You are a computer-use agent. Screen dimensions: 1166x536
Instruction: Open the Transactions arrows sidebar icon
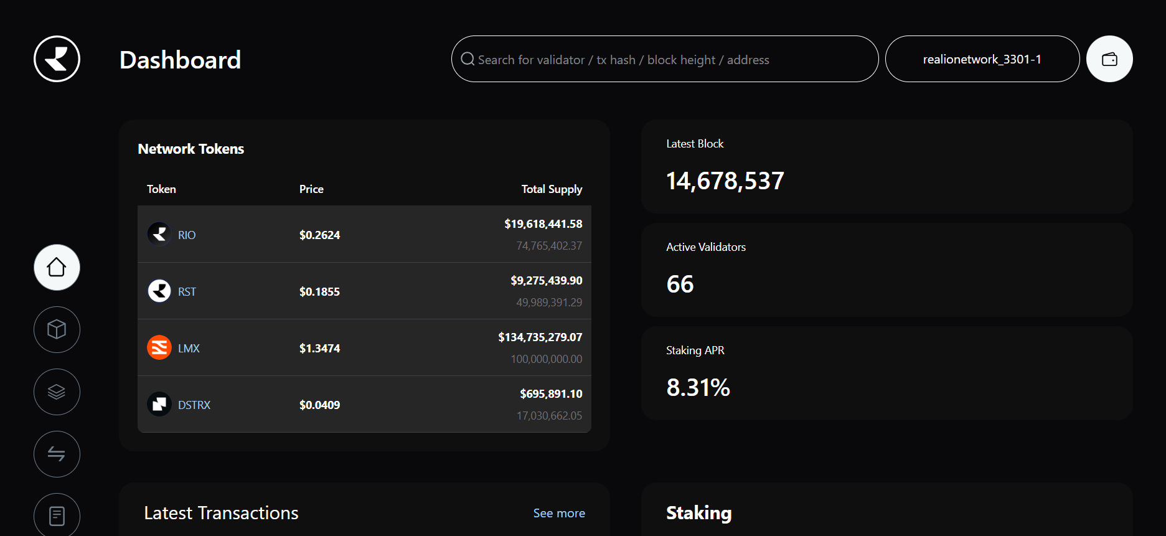click(x=57, y=454)
